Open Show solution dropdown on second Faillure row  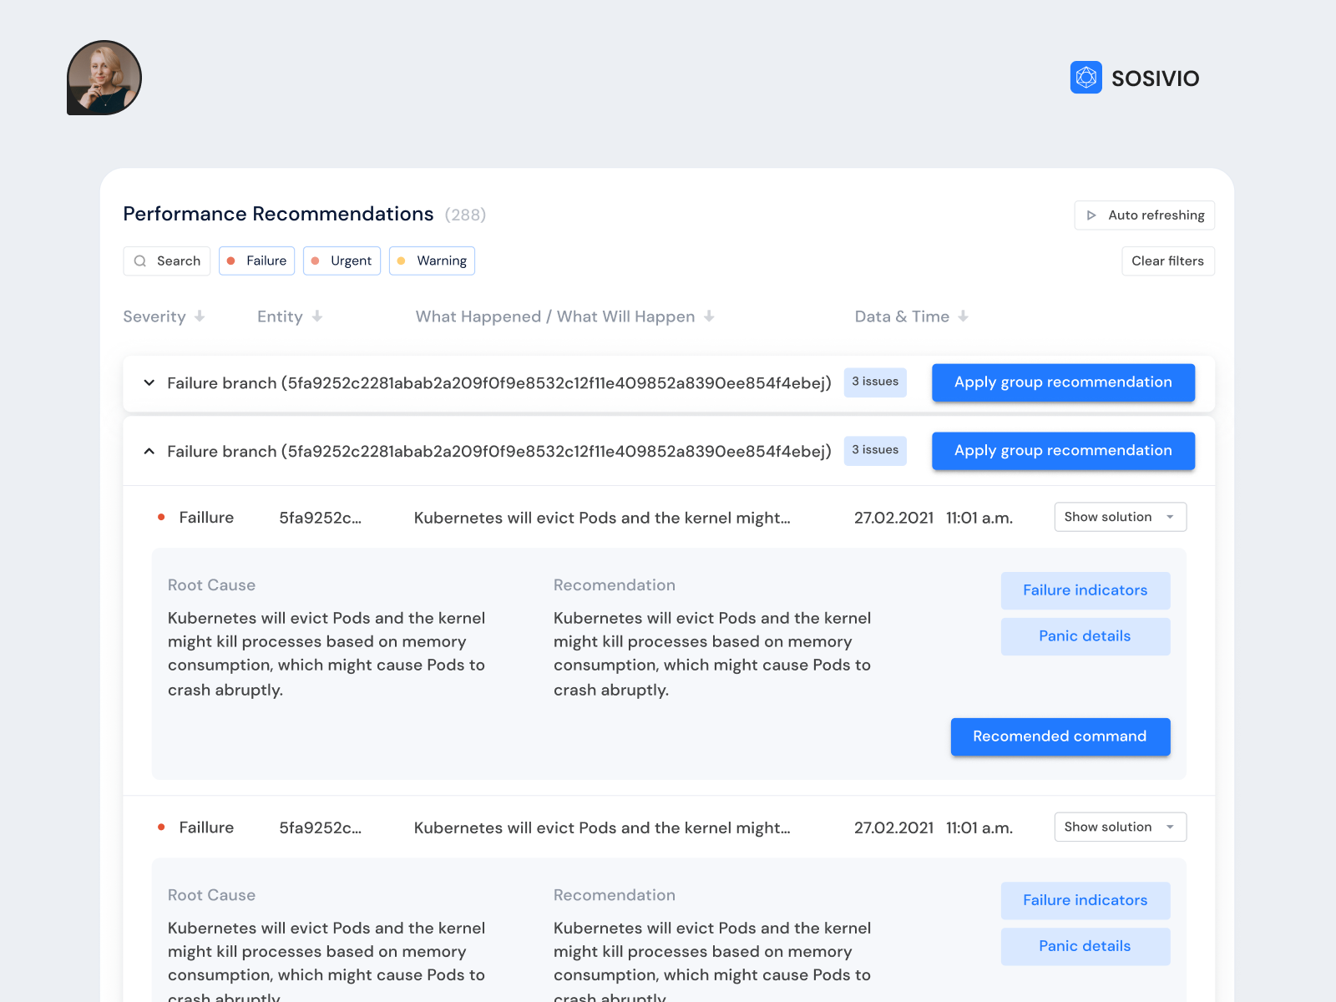click(x=1121, y=827)
